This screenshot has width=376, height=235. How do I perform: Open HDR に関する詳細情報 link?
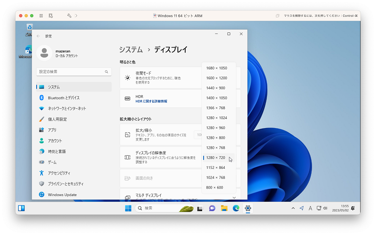tap(151, 101)
